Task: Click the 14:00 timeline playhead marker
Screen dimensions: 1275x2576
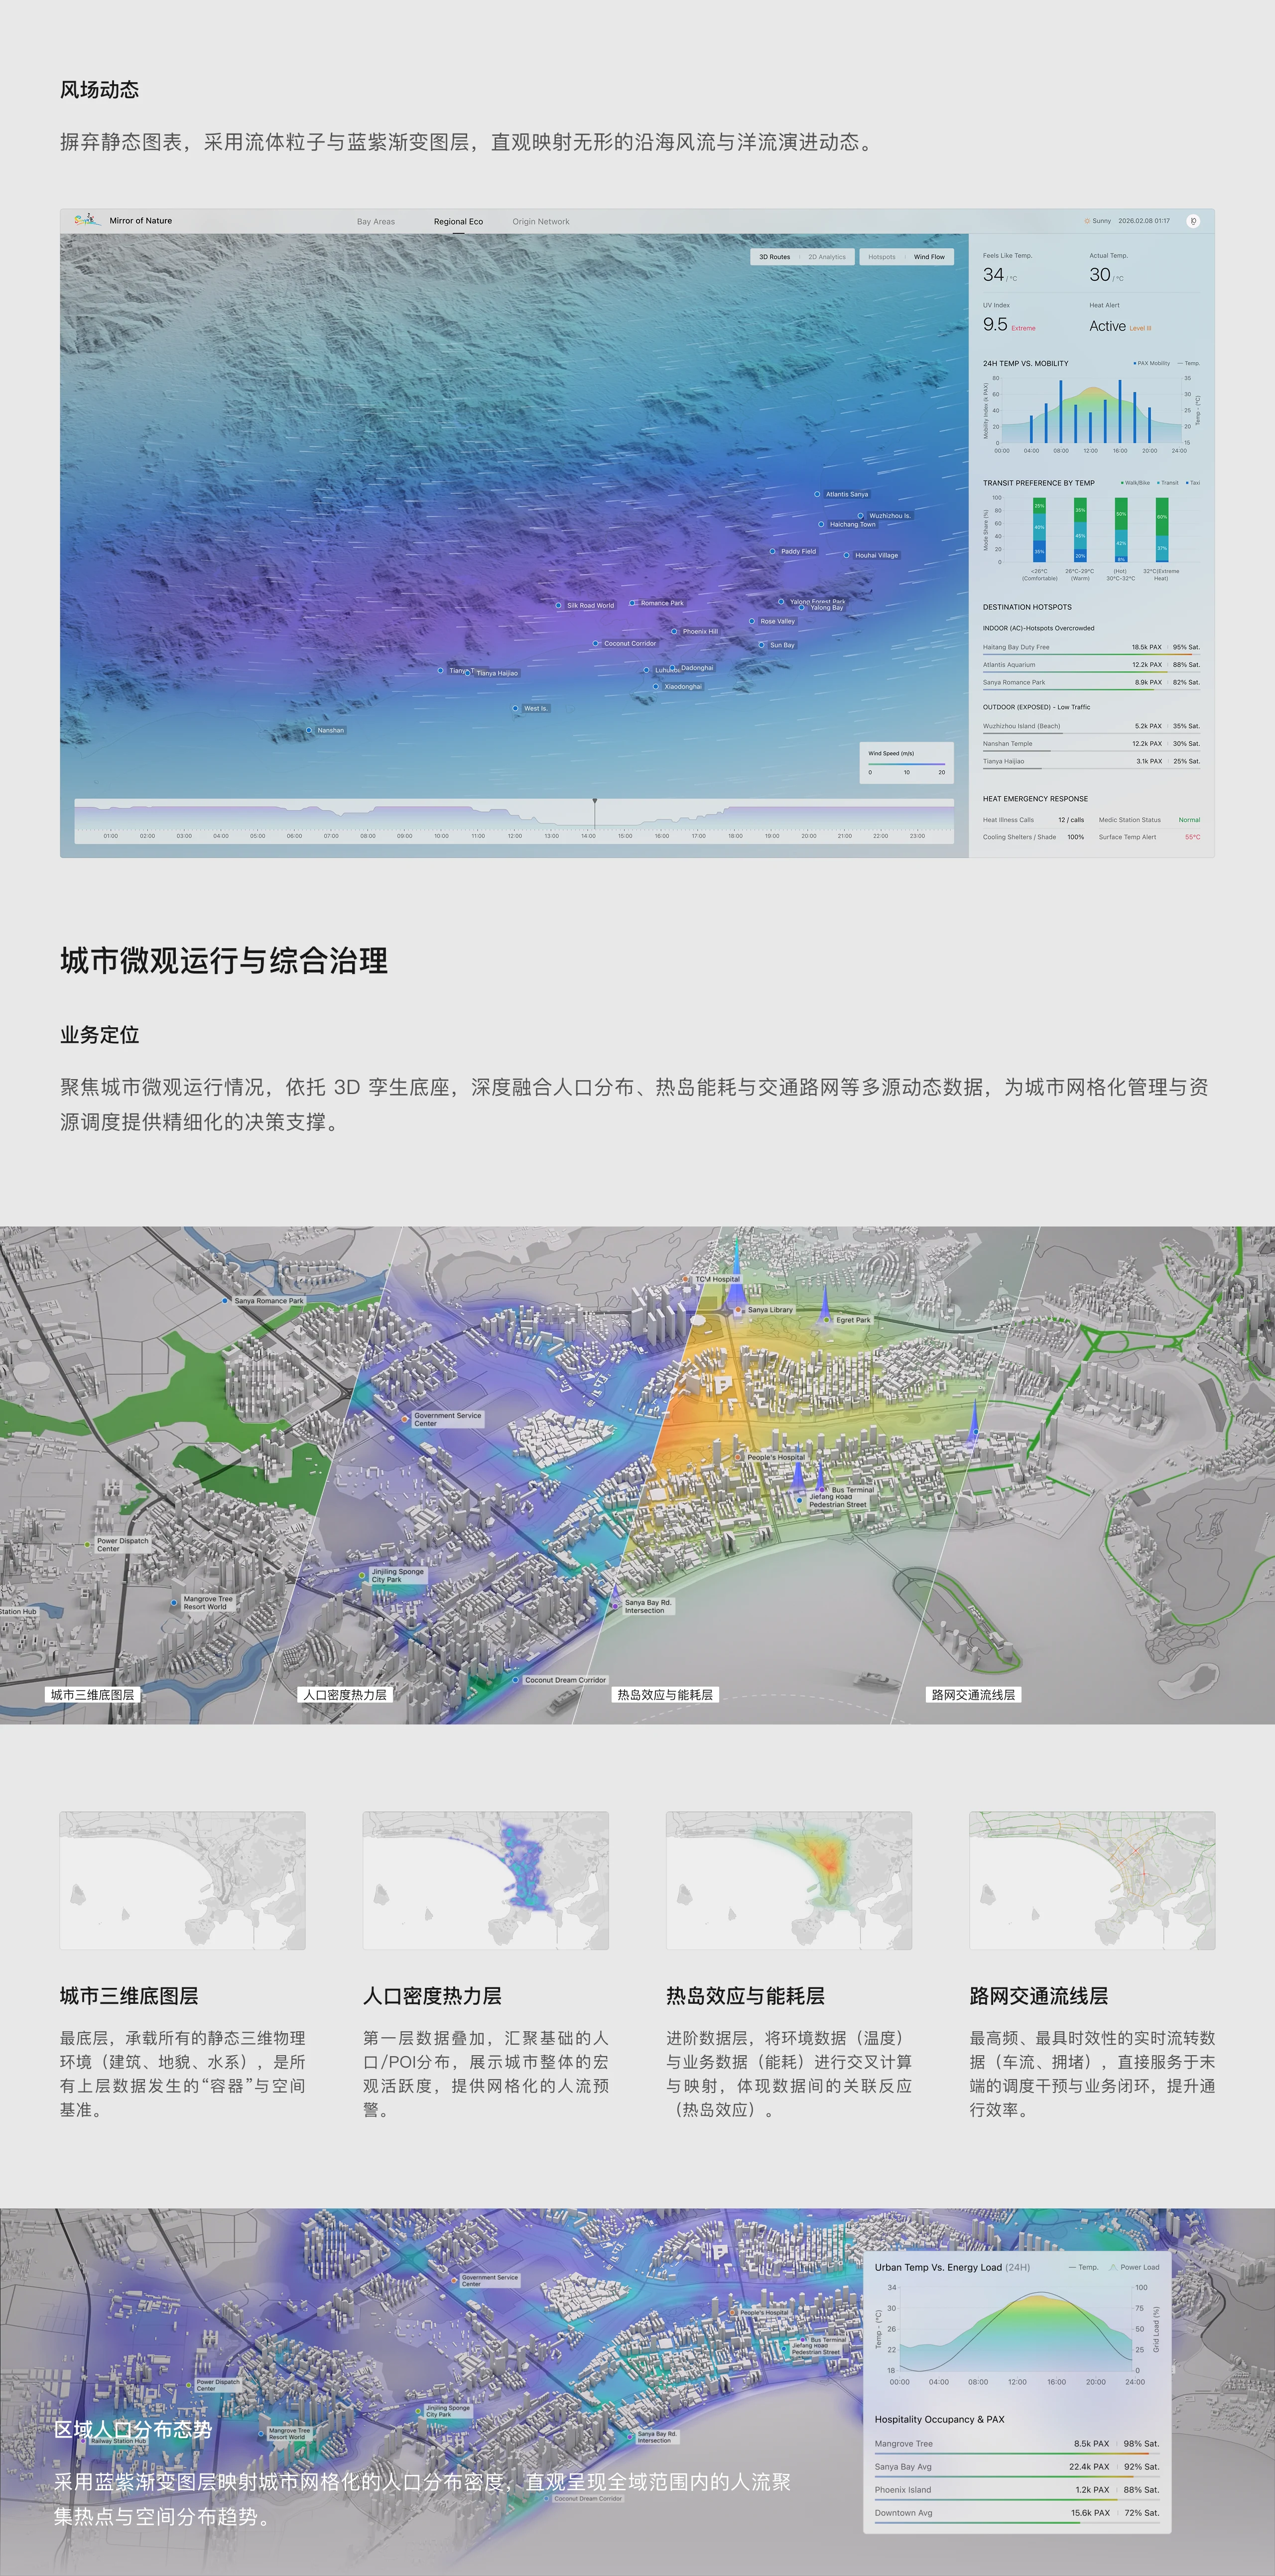Action: [x=595, y=802]
